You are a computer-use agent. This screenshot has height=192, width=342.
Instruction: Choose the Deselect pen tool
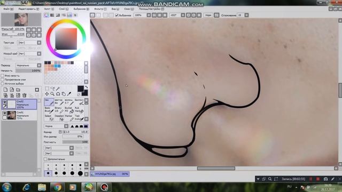pos(59,117)
